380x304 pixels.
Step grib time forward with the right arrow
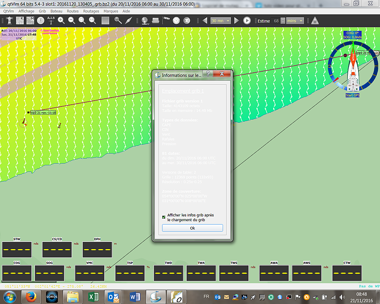(236, 21)
